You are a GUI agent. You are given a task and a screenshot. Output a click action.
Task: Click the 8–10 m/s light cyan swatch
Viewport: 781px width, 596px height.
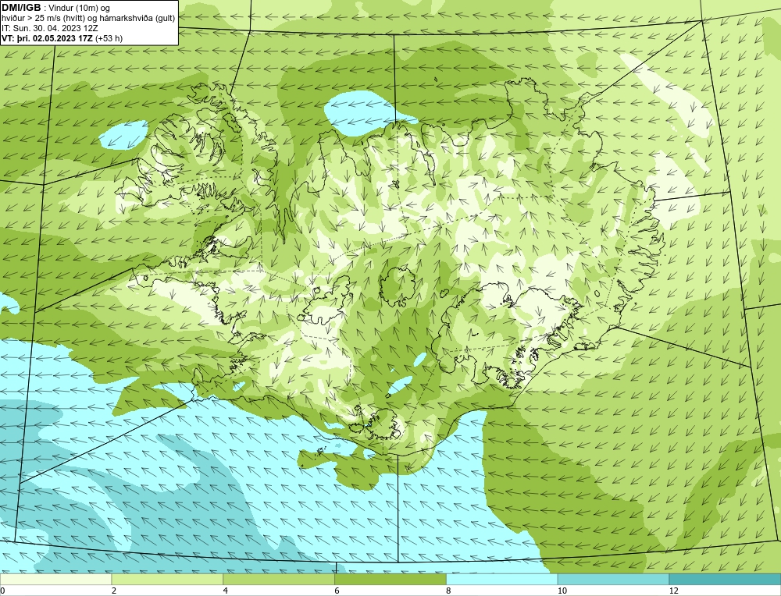(502, 579)
